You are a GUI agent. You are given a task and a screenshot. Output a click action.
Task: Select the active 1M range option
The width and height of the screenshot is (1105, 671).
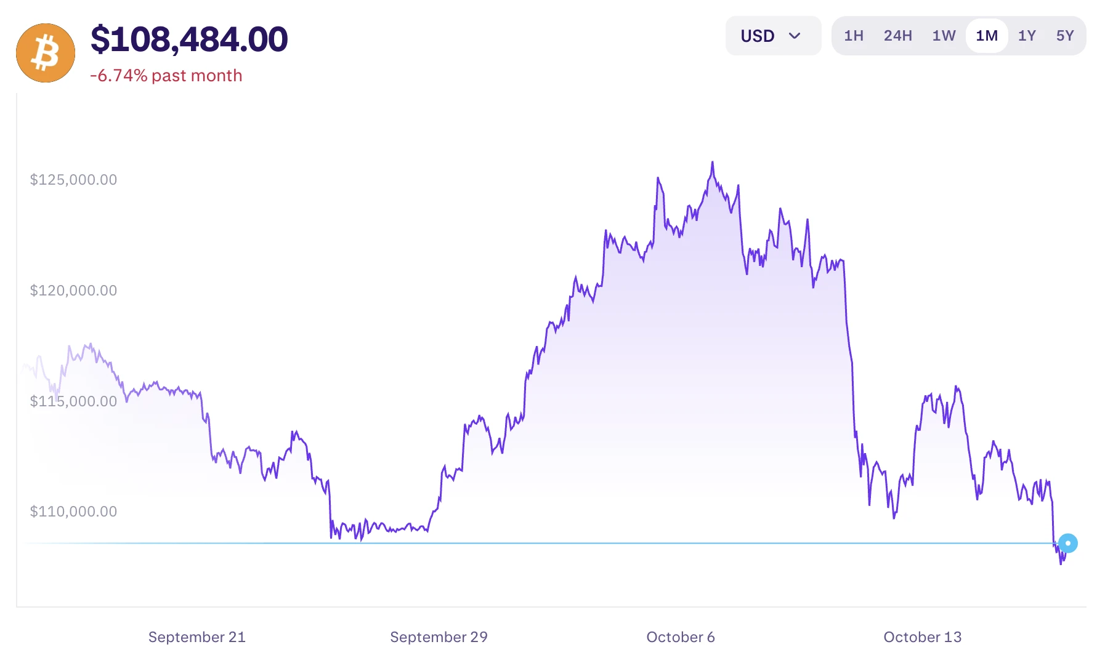[x=987, y=36]
